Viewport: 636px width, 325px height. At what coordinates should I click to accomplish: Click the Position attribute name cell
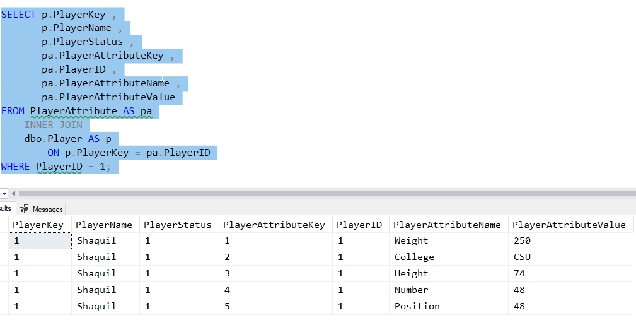point(417,306)
